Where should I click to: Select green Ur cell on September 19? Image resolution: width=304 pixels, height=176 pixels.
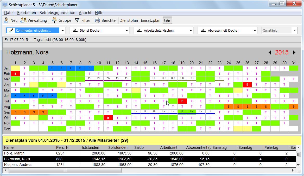pyautogui.click(x=182, y=112)
